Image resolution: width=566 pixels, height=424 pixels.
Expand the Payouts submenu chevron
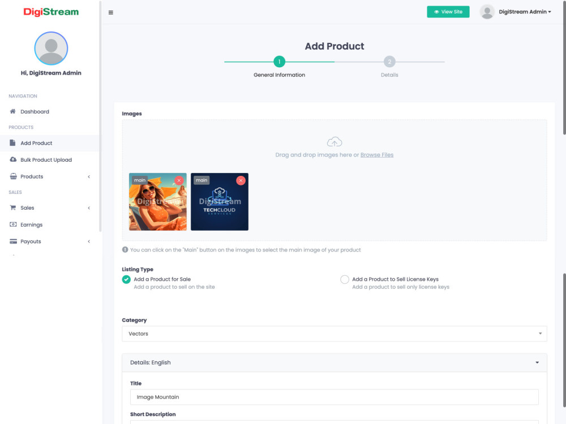(x=89, y=241)
